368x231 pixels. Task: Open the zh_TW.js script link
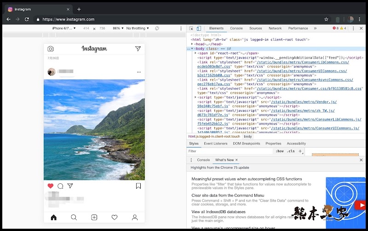pos(303,110)
